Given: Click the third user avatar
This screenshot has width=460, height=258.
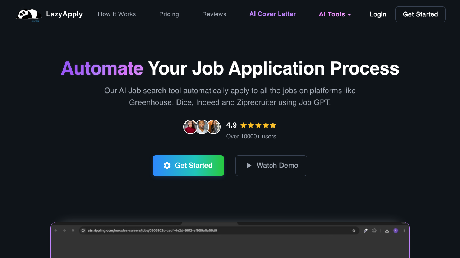Looking at the screenshot, I should 214,127.
